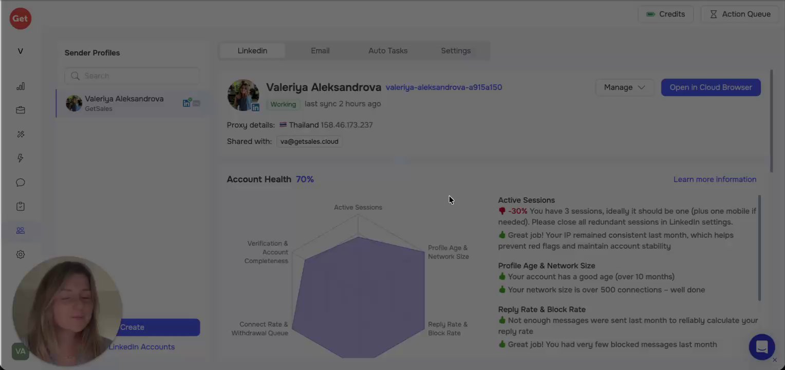Image resolution: width=785 pixels, height=370 pixels.
Task: Click the Sender Profiles panel title
Action: (x=92, y=53)
